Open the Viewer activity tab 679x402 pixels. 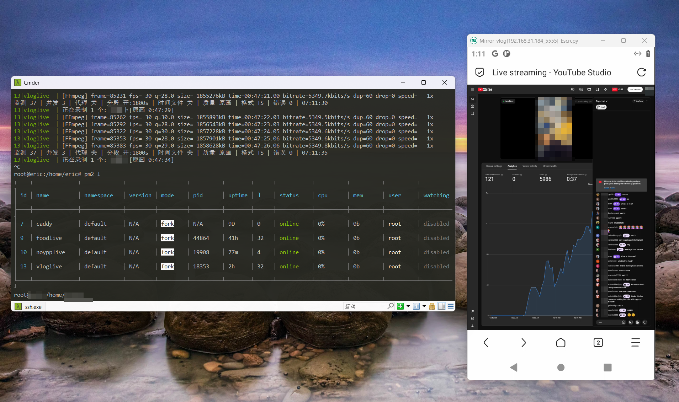pos(530,166)
